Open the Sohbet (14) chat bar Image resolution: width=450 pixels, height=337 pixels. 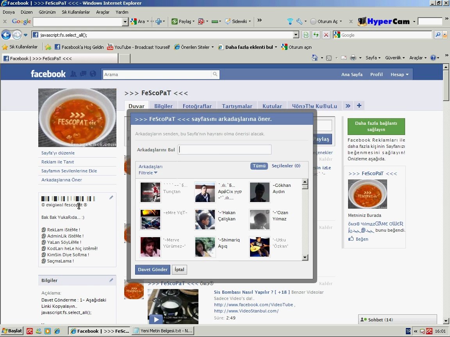398,319
